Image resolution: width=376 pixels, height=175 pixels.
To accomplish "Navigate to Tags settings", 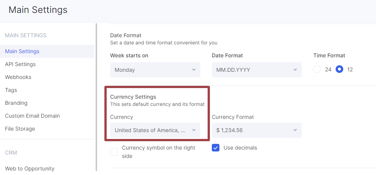I will 11,90.
